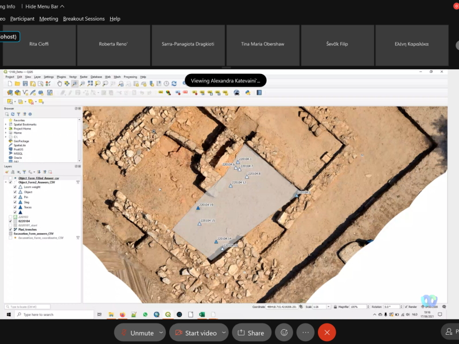The image size is (459, 344).
Task: Open Layer Styling panel brush icon
Action: coord(7,172)
